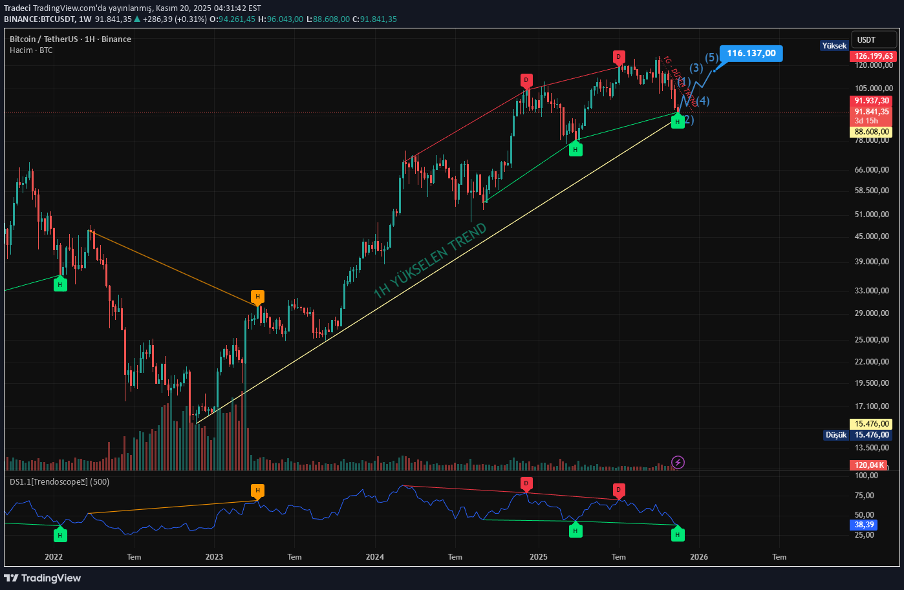Click the Hacim · BTC volume label

[x=31, y=50]
